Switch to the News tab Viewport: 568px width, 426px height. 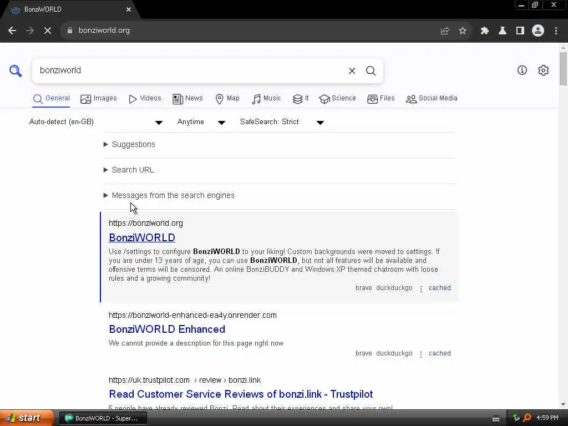click(x=187, y=99)
